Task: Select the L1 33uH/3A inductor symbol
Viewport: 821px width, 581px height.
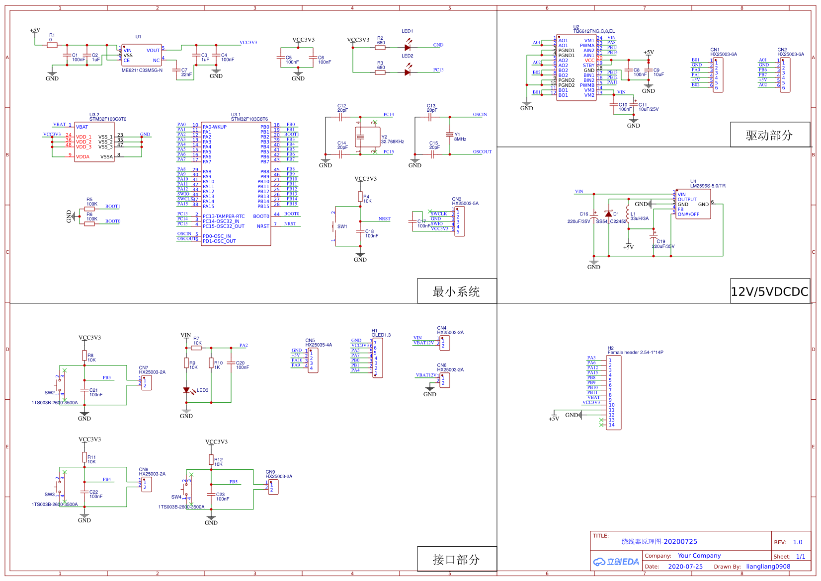Action: tap(628, 215)
